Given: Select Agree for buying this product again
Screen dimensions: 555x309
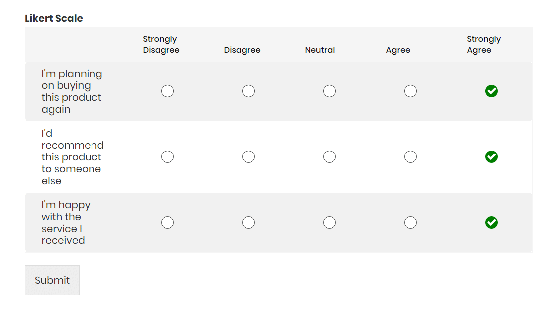Looking at the screenshot, I should (410, 91).
